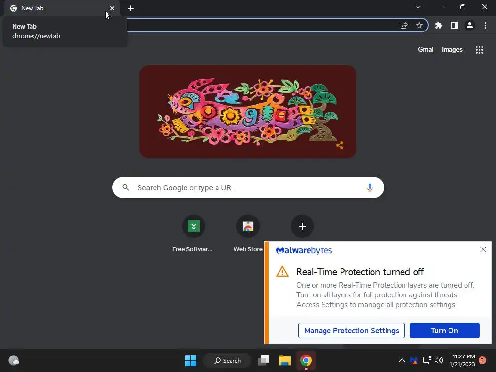
Task: Focus the Search Google or type a URL box
Action: [248, 187]
